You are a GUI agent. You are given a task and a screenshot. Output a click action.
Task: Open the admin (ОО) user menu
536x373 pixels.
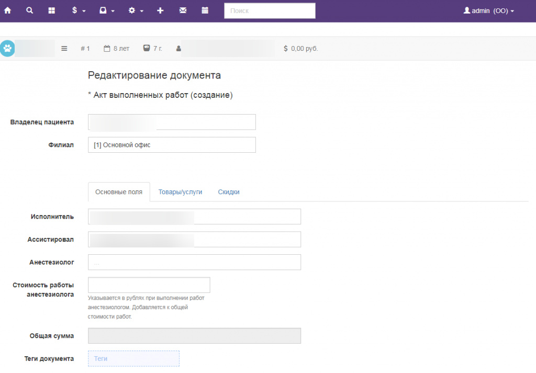[489, 10]
